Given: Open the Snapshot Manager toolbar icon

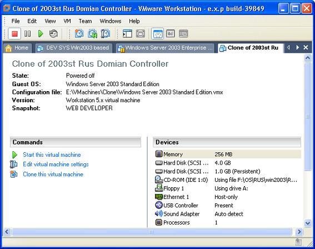Looking at the screenshot, I should click(x=106, y=33).
